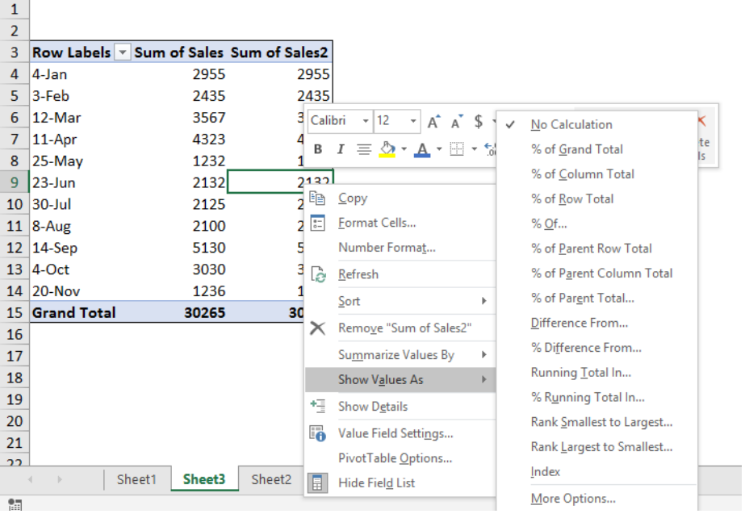Open Number Format... menu entry
Image resolution: width=745 pixels, height=518 pixels.
(x=400, y=248)
